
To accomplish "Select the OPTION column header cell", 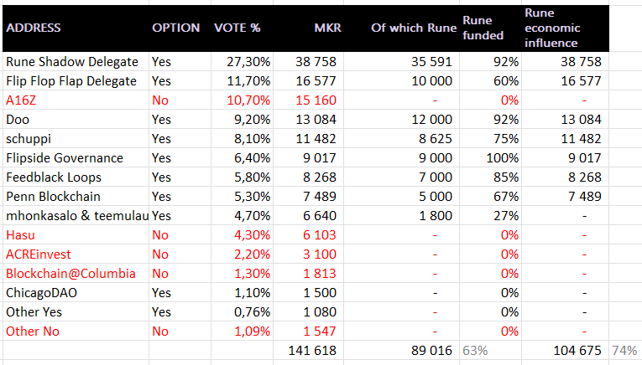I will pos(175,28).
